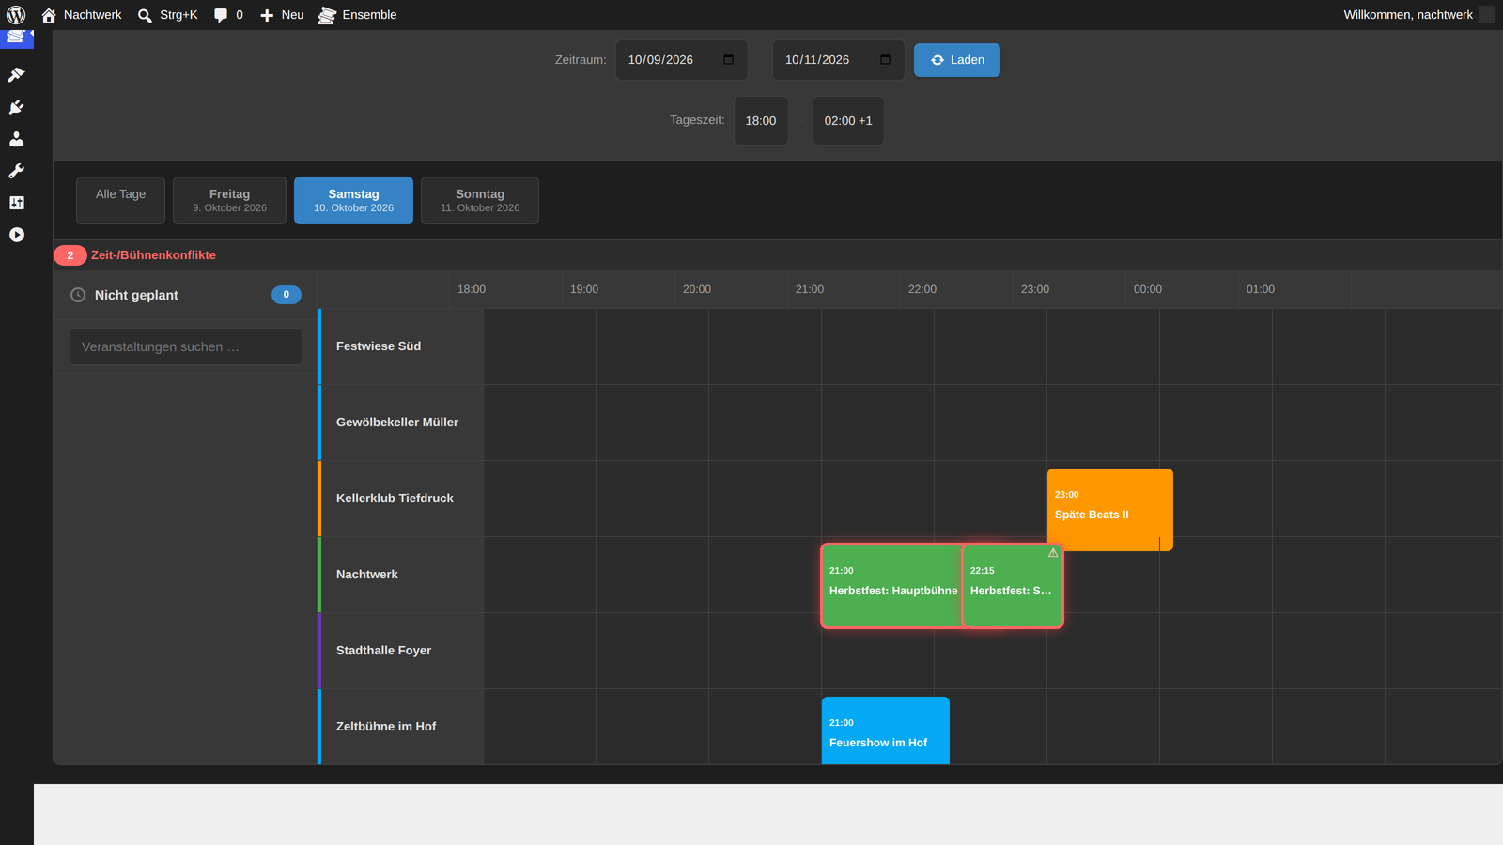Open the Strg+K search
The image size is (1503, 845).
click(x=167, y=15)
